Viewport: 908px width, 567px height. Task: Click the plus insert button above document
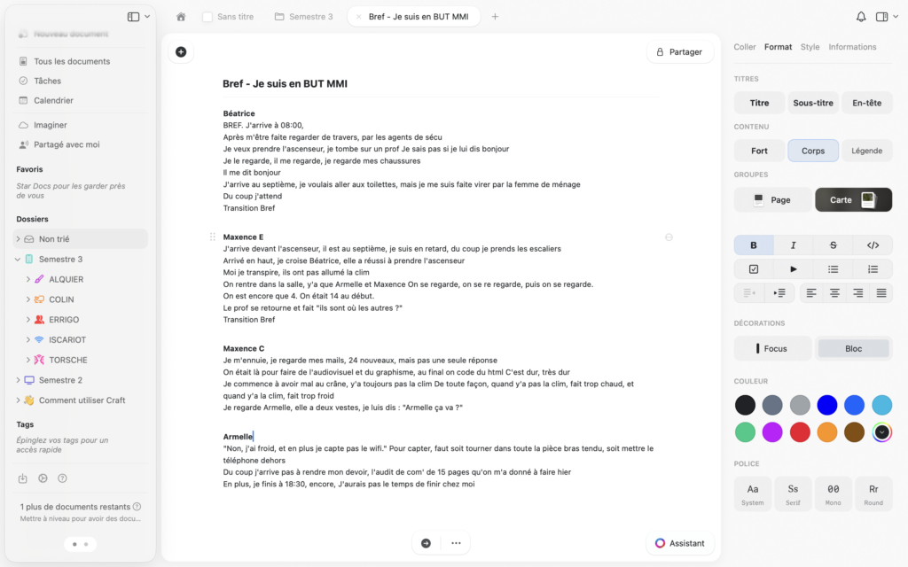click(181, 52)
